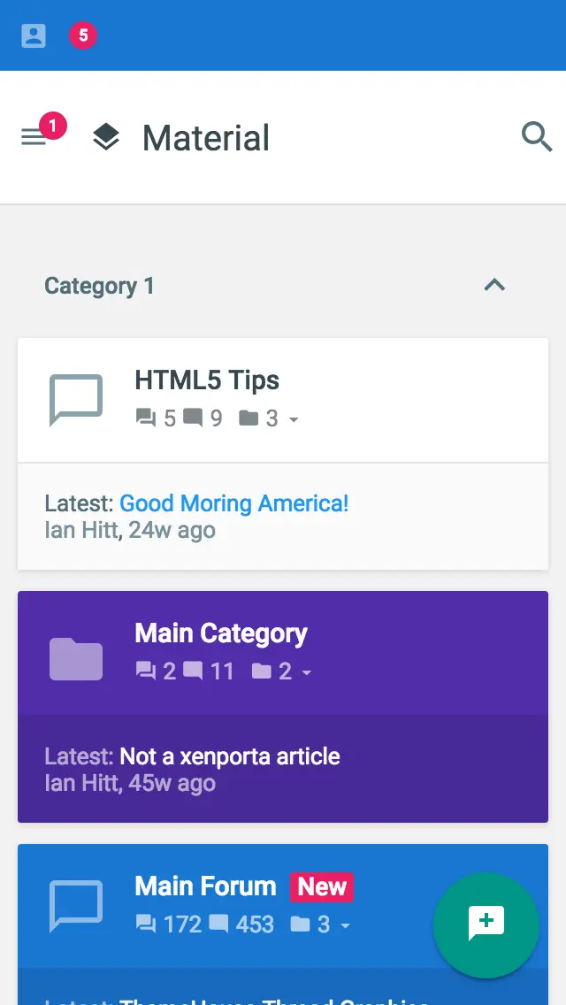Image resolution: width=566 pixels, height=1005 pixels.
Task: Click the Main Forum chat bubble icon
Action: [76, 906]
